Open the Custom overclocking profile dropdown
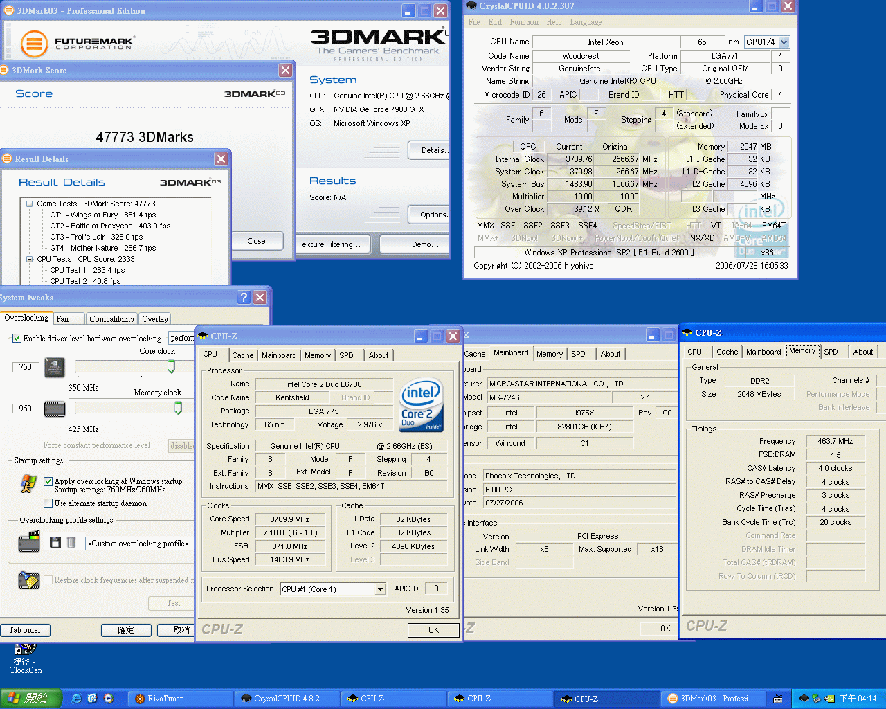The width and height of the screenshot is (886, 709). [141, 544]
